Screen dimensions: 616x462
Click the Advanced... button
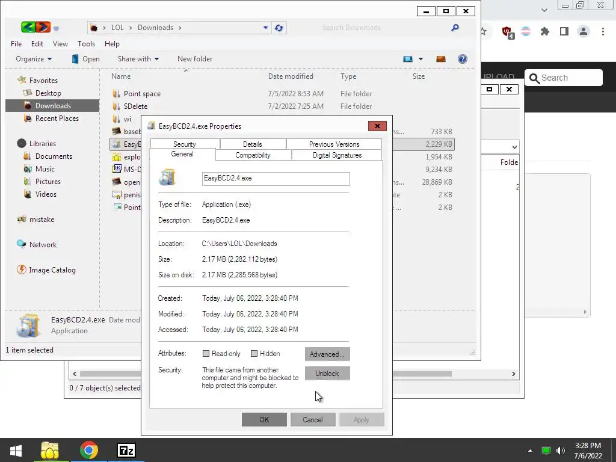[327, 354]
